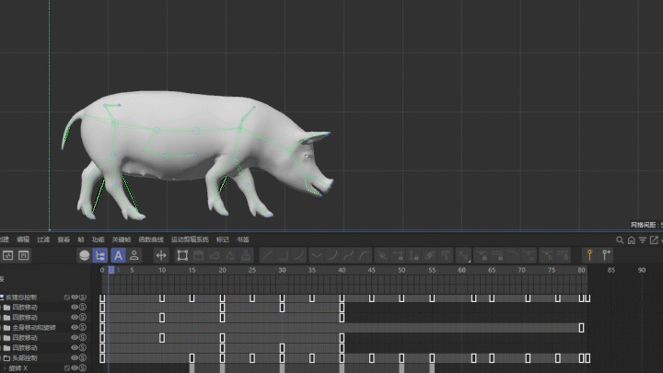
Task: Toggle the highlighted hierarchy view icon
Action: [x=100, y=255]
